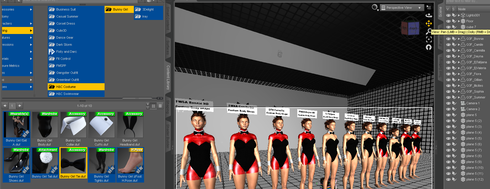Select the G3F_Illicites figure icon
The height and width of the screenshot is (189, 490).
[x=463, y=86]
